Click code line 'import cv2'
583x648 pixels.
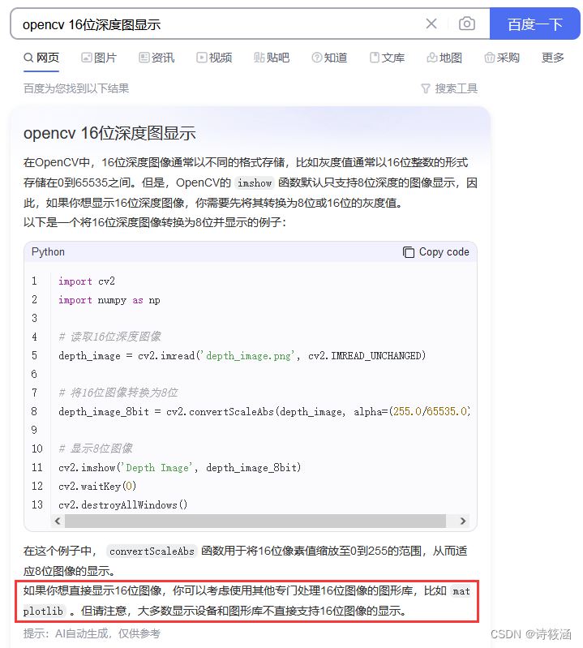(87, 281)
